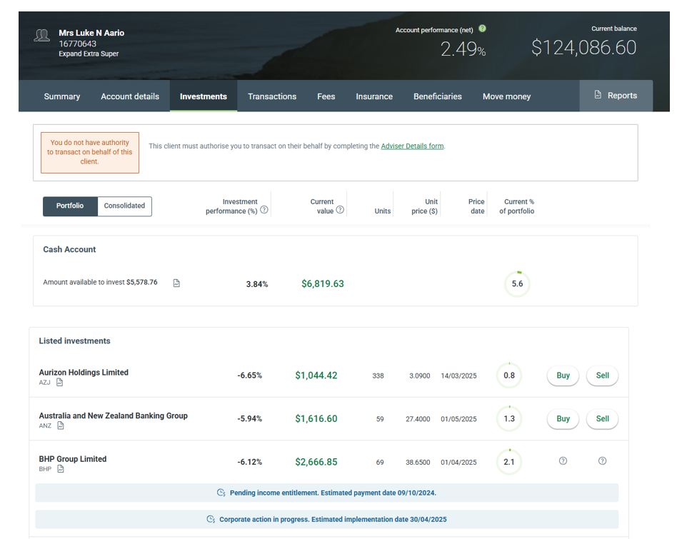Open the document icon beside AZJ

(60, 383)
